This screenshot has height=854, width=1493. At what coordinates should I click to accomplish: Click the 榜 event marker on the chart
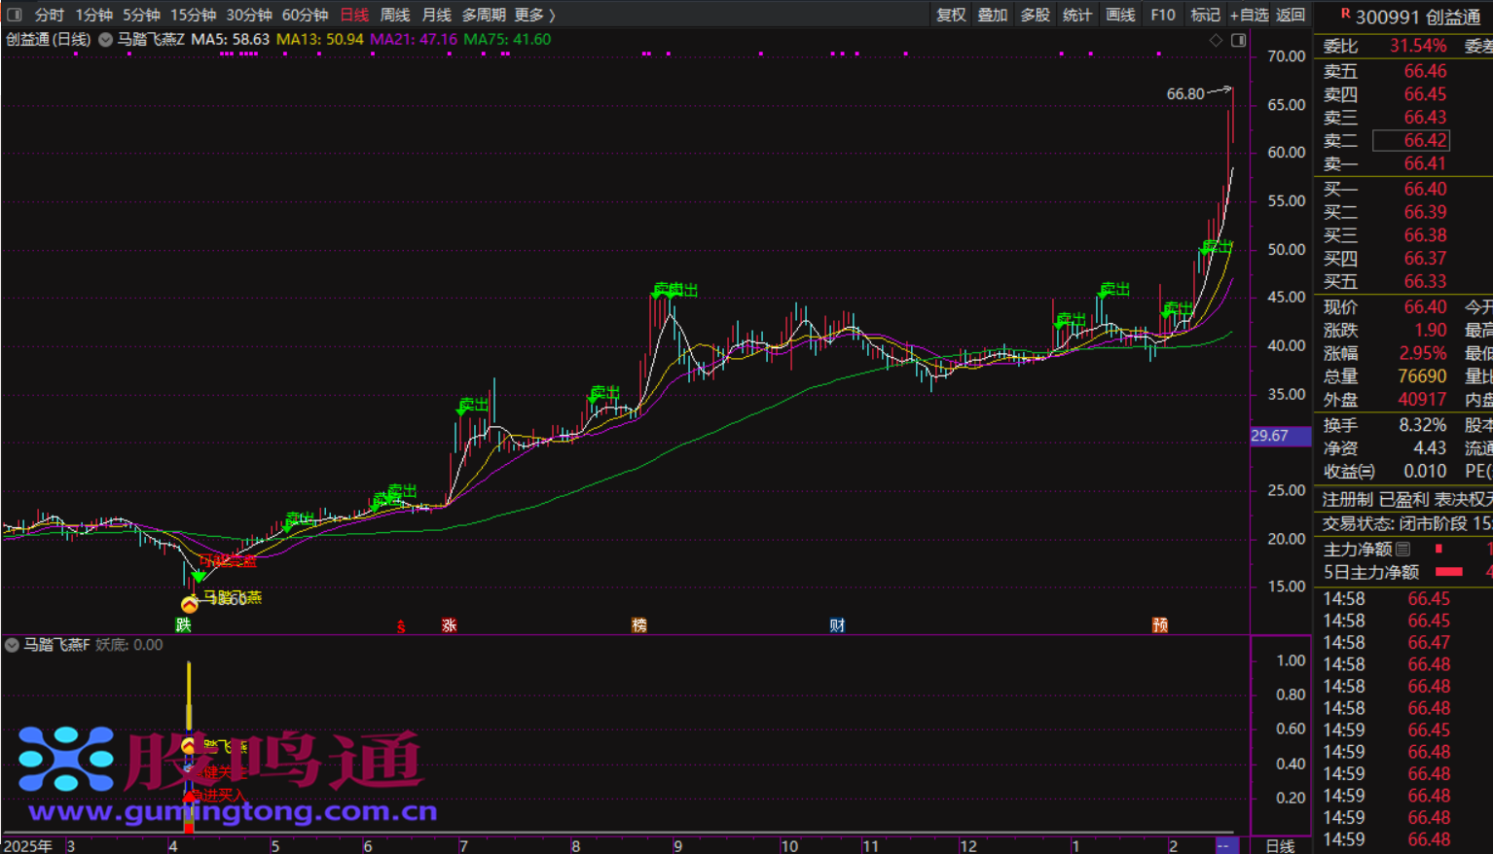[x=639, y=624]
